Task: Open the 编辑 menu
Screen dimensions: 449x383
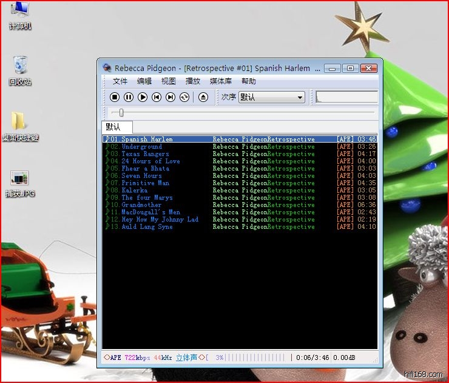Action: pos(144,81)
